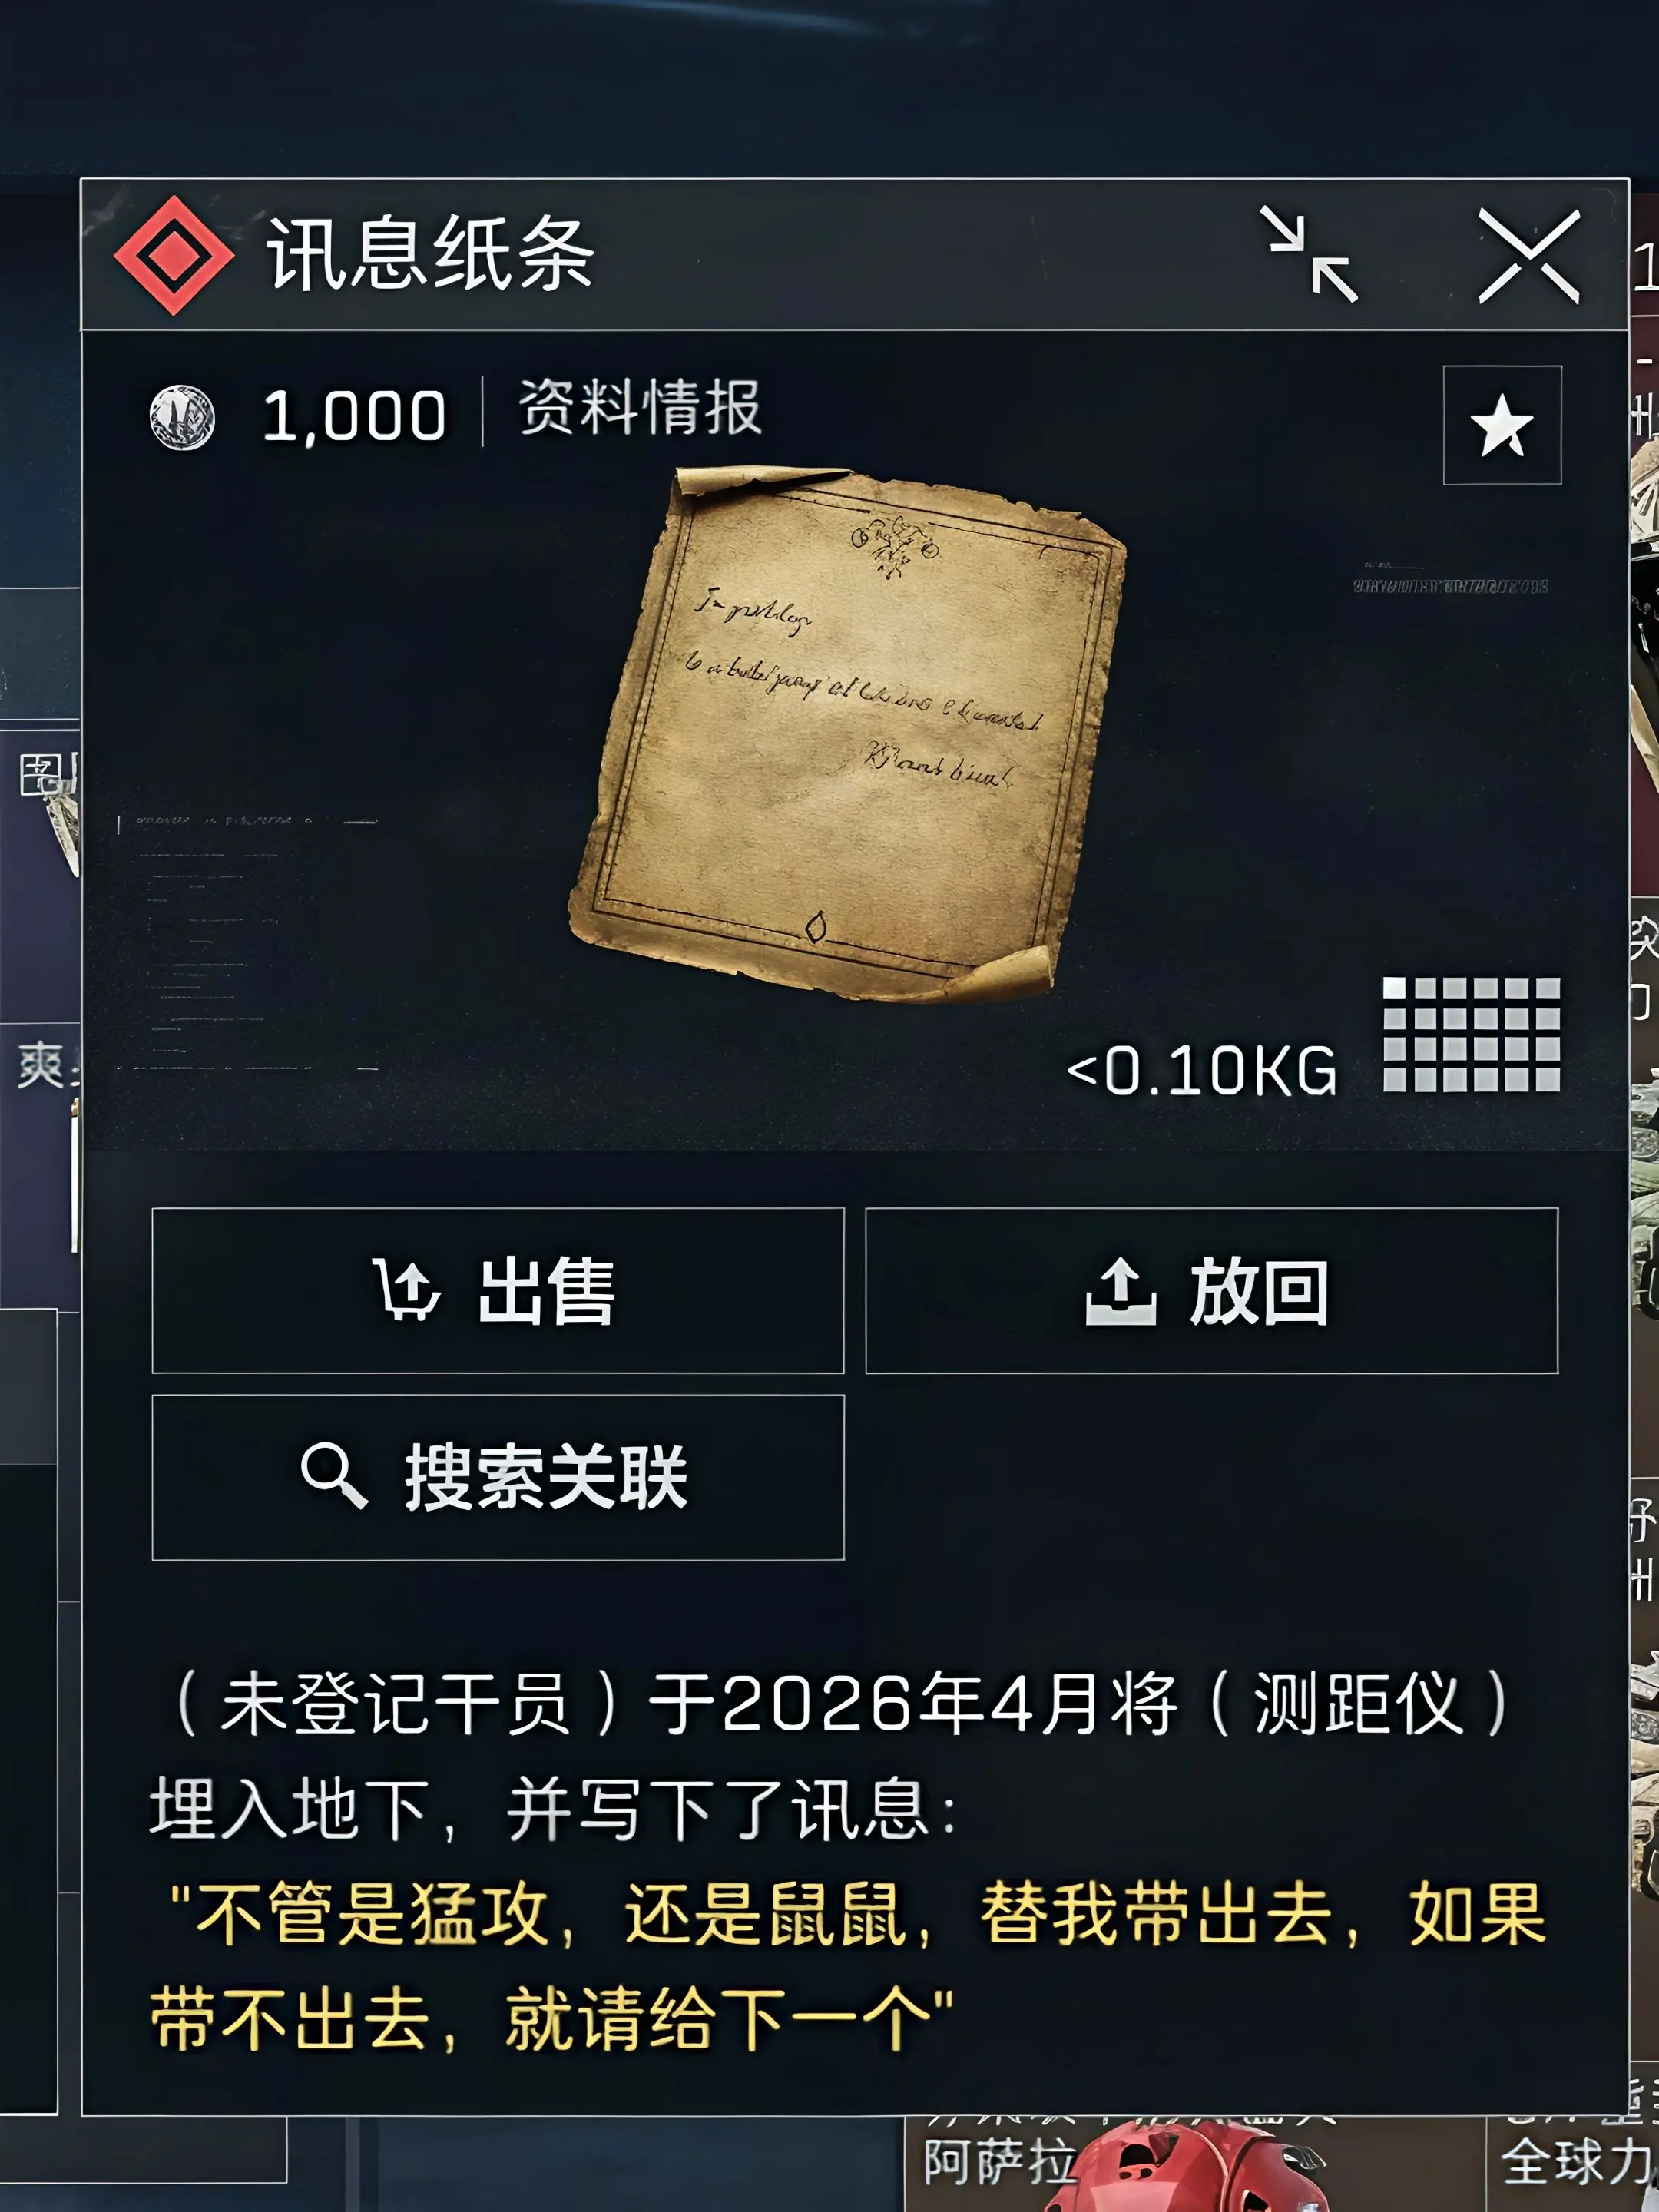Viewport: 1659px width, 2212px height.
Task: Click the parchment note item image
Action: [x=847, y=733]
